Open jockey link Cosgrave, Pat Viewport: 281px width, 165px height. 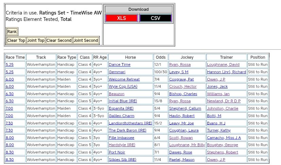click(x=182, y=79)
